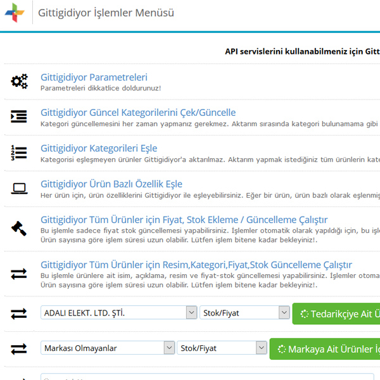Click the swap arrows icon beside Markası Olmayanlar
This screenshot has height=380, width=380.
coord(19,348)
